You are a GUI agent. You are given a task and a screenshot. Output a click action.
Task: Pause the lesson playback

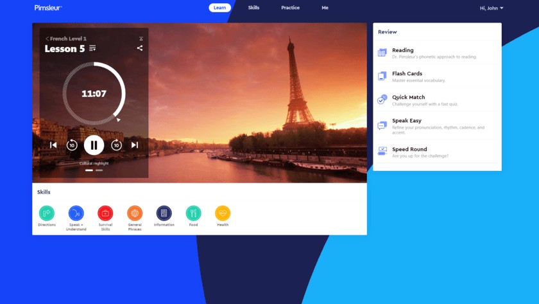click(94, 145)
